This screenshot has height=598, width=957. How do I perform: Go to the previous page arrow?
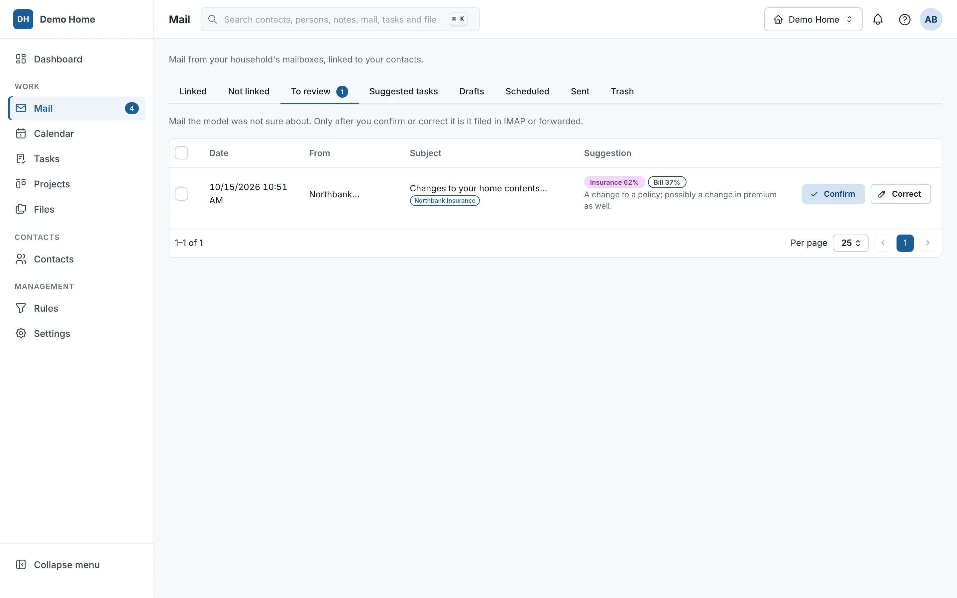[x=883, y=243]
